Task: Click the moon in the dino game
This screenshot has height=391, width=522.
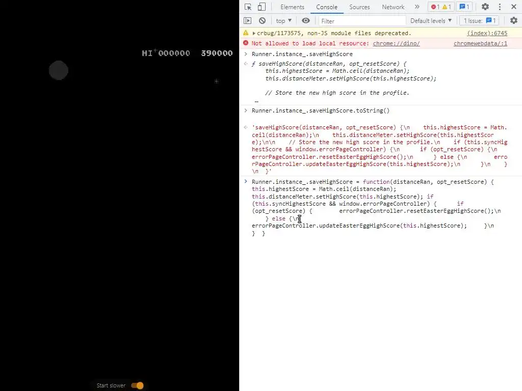Action: click(59, 70)
